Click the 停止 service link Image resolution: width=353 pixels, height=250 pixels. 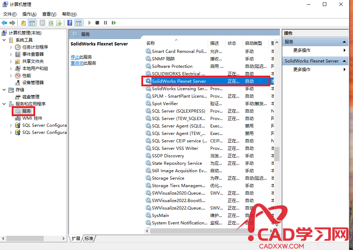(75, 57)
